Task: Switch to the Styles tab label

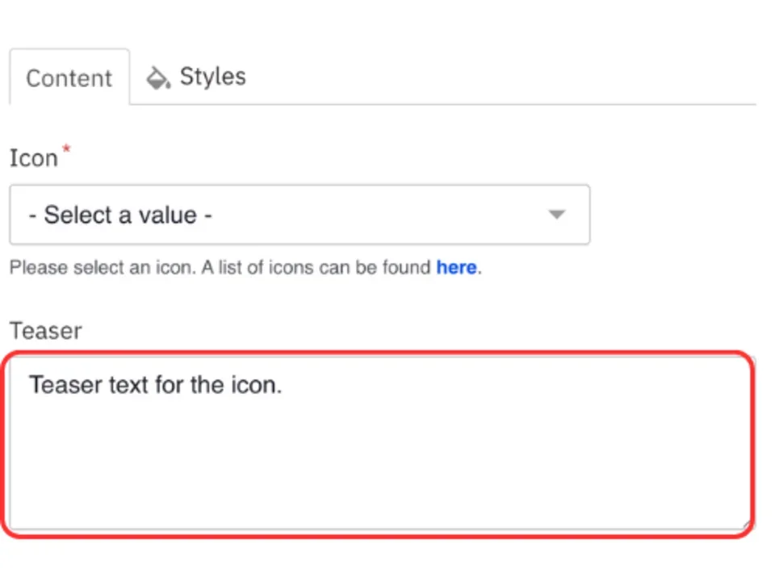Action: coord(212,77)
